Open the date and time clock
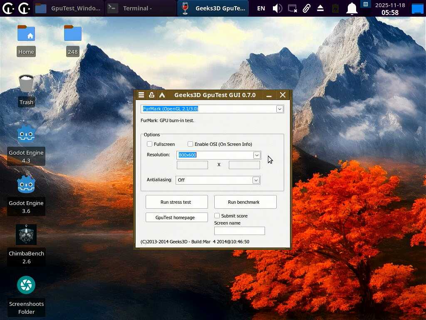The height and width of the screenshot is (320, 426). (390, 9)
